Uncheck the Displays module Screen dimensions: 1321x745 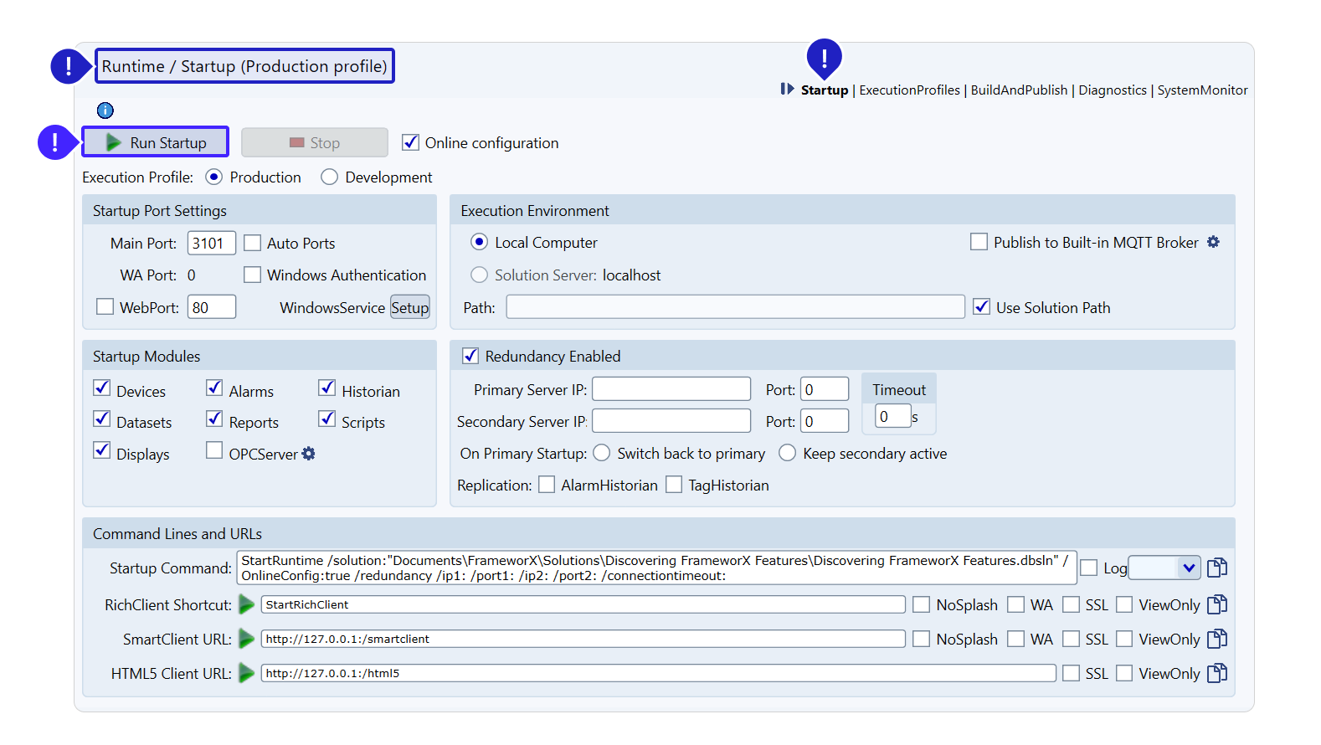pos(101,450)
